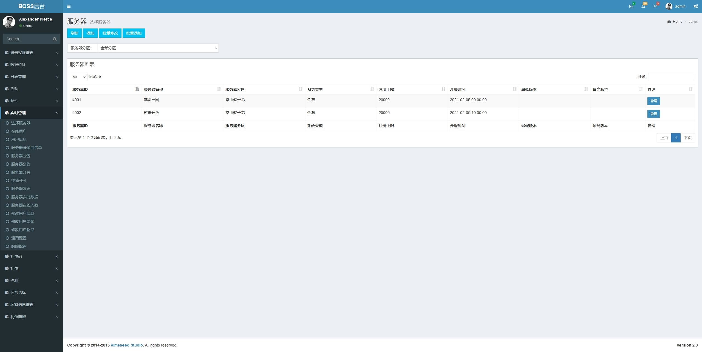
Task: Click the 批量修改 button
Action: (110, 33)
